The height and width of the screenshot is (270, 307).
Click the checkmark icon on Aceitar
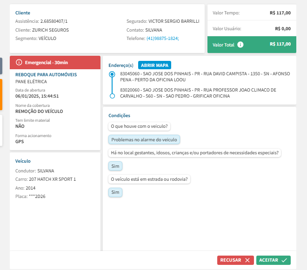coord(284,260)
